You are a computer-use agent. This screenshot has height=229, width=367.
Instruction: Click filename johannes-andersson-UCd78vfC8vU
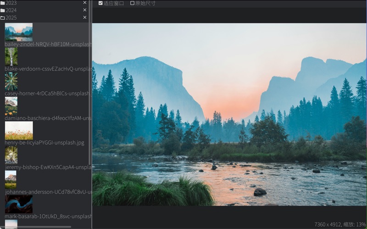(x=48, y=192)
